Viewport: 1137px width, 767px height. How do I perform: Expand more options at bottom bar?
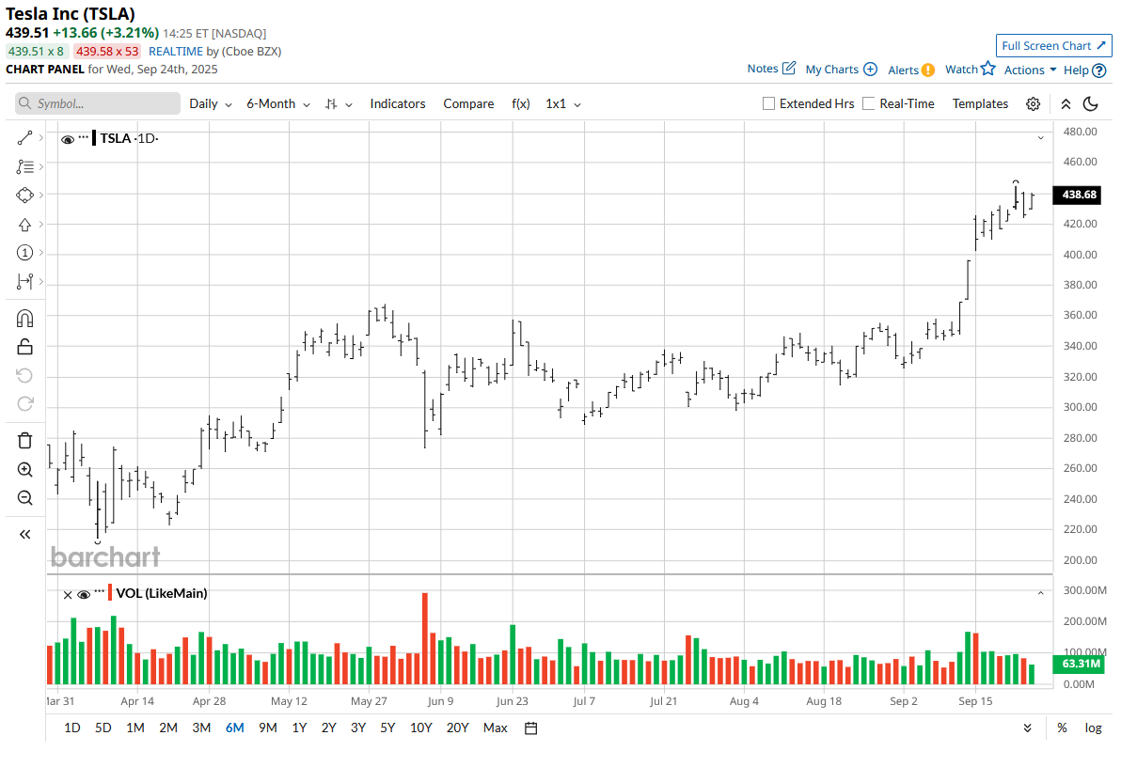click(x=1027, y=728)
